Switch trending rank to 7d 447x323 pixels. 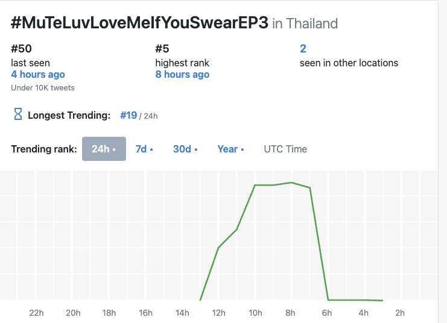[x=144, y=149]
